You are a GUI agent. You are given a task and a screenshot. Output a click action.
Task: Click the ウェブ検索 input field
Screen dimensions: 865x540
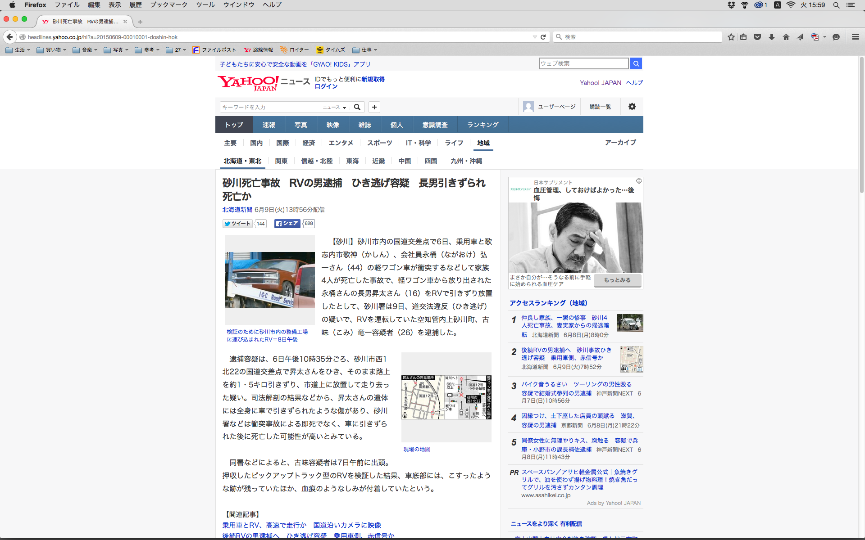pyautogui.click(x=583, y=63)
